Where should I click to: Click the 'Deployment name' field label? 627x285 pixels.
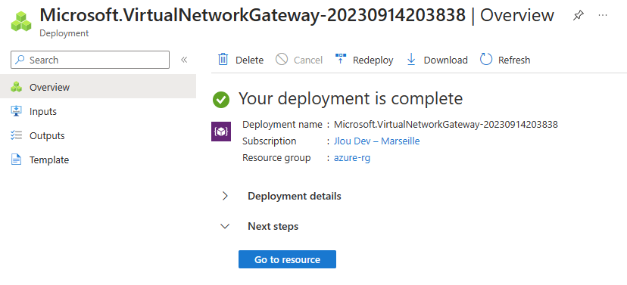[282, 125]
